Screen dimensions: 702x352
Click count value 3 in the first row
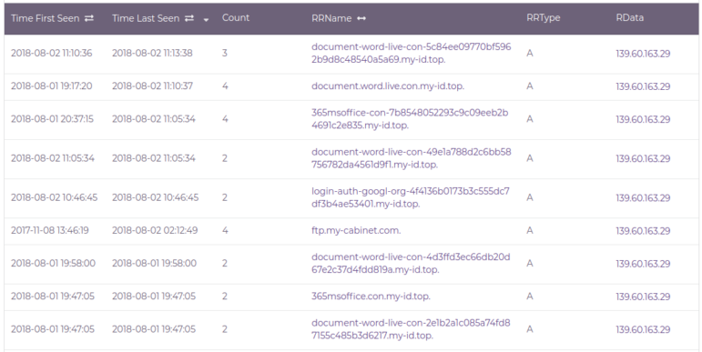[x=225, y=54]
